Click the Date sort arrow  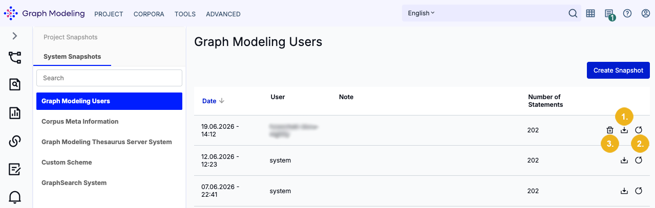[222, 101]
